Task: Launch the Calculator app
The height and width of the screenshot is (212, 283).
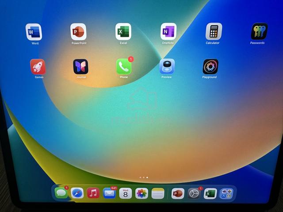Action: pyautogui.click(x=214, y=31)
